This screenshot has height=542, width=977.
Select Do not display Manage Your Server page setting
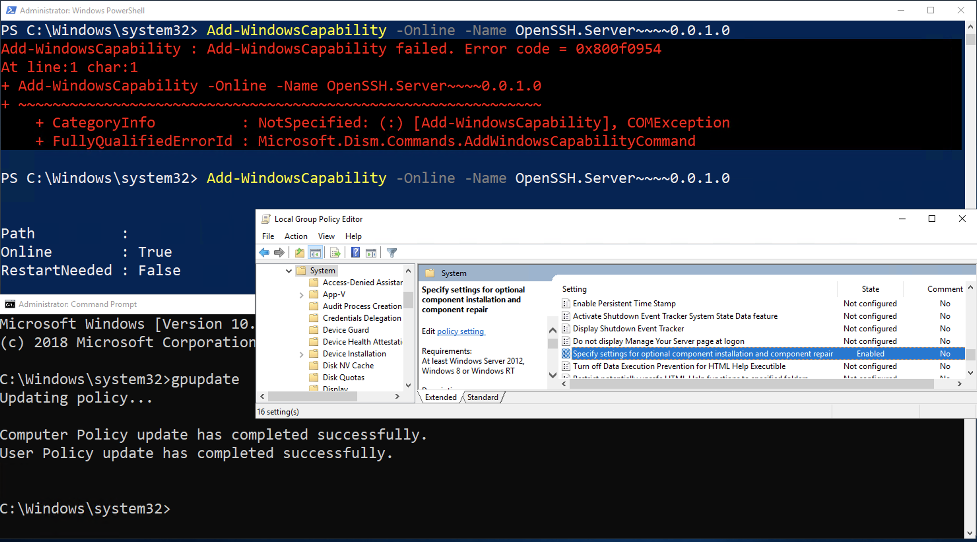click(658, 341)
